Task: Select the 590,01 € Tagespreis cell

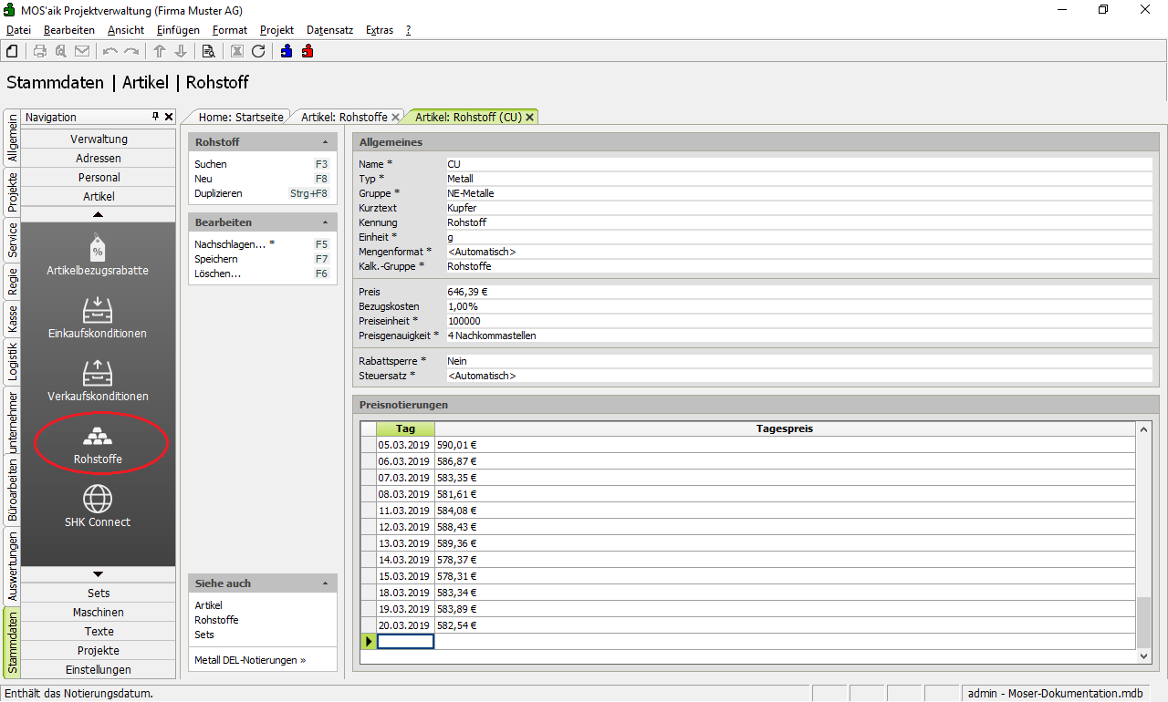Action: coord(785,445)
